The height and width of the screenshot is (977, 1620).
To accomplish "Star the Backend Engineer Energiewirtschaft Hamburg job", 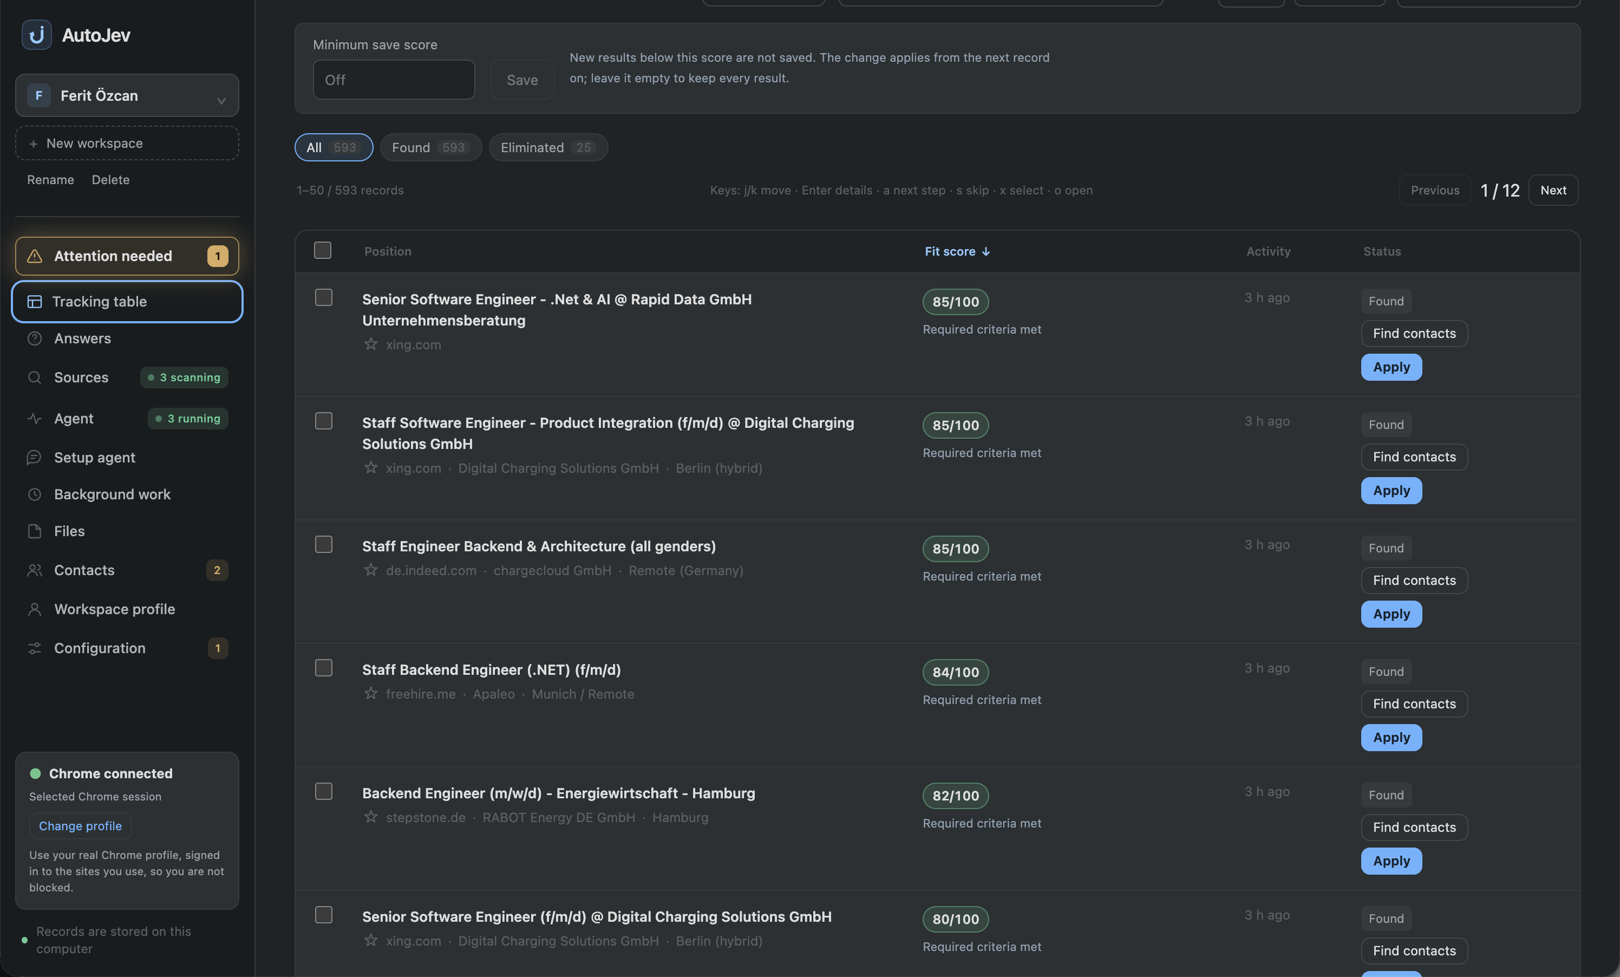I will [371, 817].
